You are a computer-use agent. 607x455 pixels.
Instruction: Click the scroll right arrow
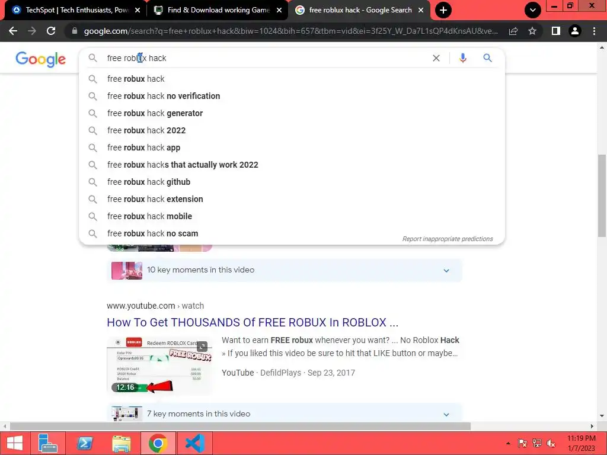pyautogui.click(x=592, y=427)
